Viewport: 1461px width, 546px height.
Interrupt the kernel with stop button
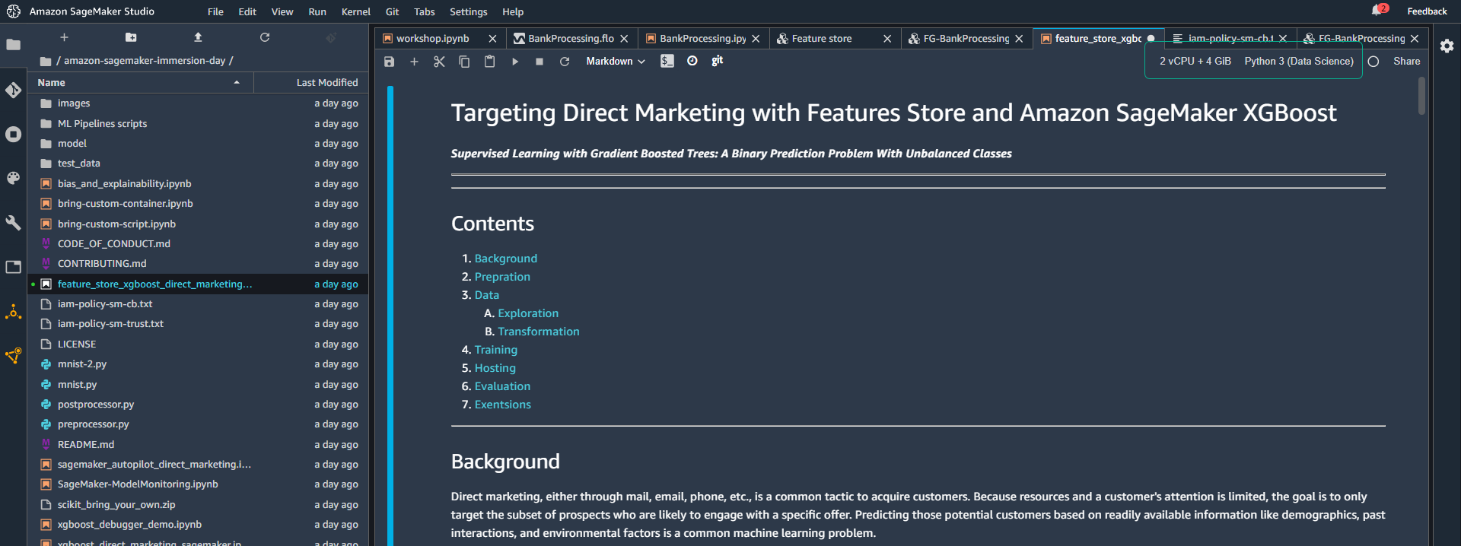click(540, 62)
